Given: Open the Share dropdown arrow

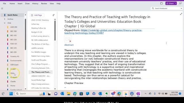Looking at the screenshot, I should pos(176,3).
